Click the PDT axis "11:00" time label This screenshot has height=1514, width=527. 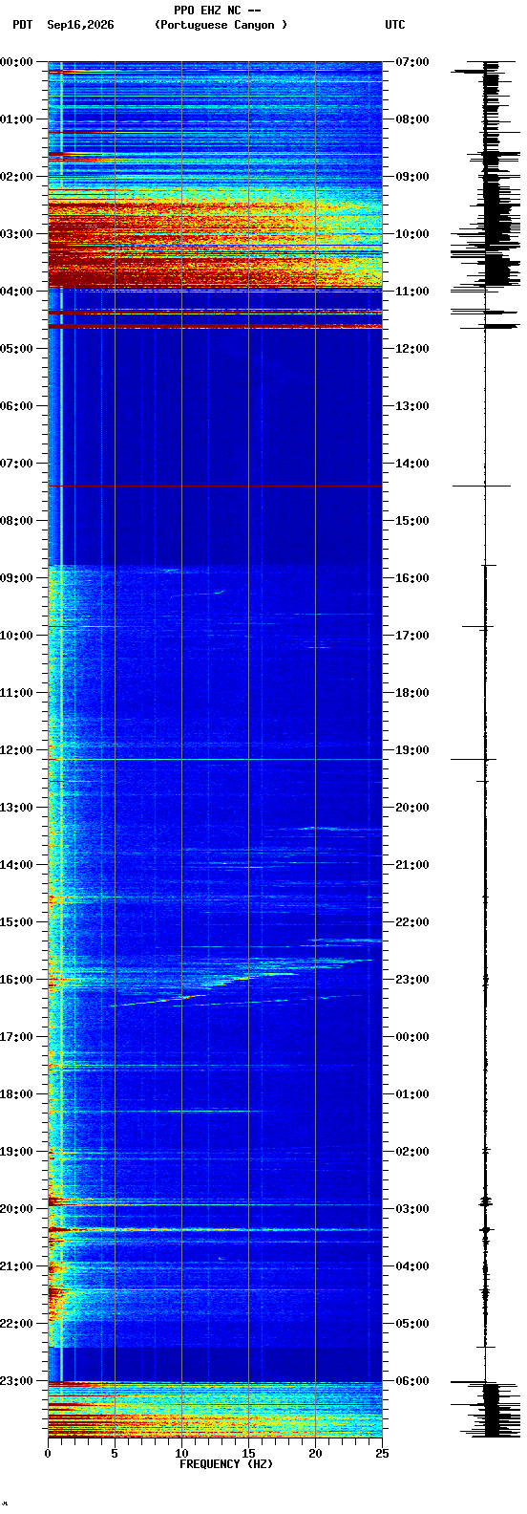pos(16,693)
